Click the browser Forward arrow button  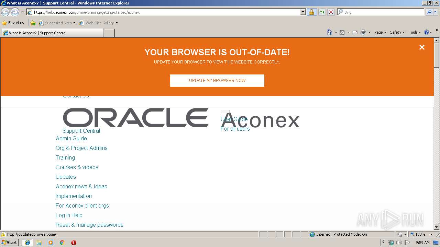pos(15,12)
